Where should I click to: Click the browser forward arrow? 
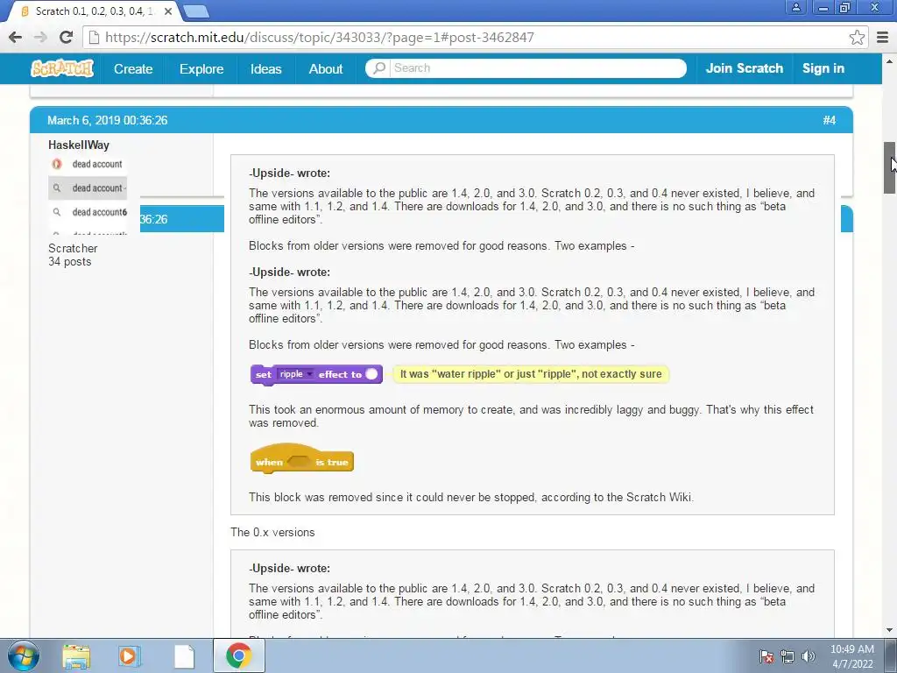pyautogui.click(x=40, y=37)
